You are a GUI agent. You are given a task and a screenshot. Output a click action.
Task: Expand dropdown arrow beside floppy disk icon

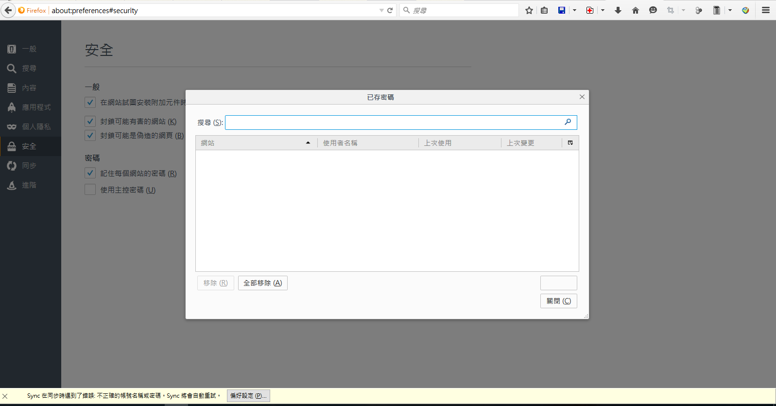(x=574, y=10)
